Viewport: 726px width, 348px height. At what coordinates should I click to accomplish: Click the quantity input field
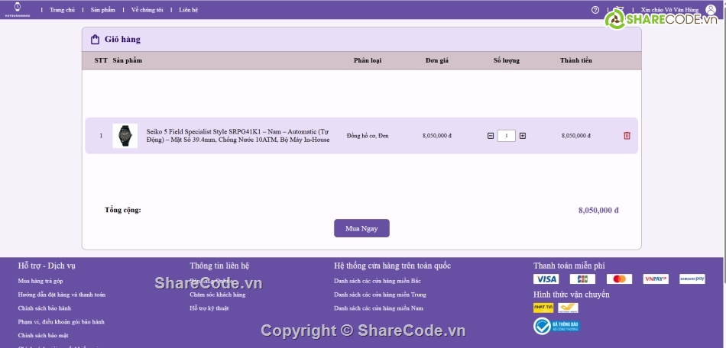click(x=506, y=136)
